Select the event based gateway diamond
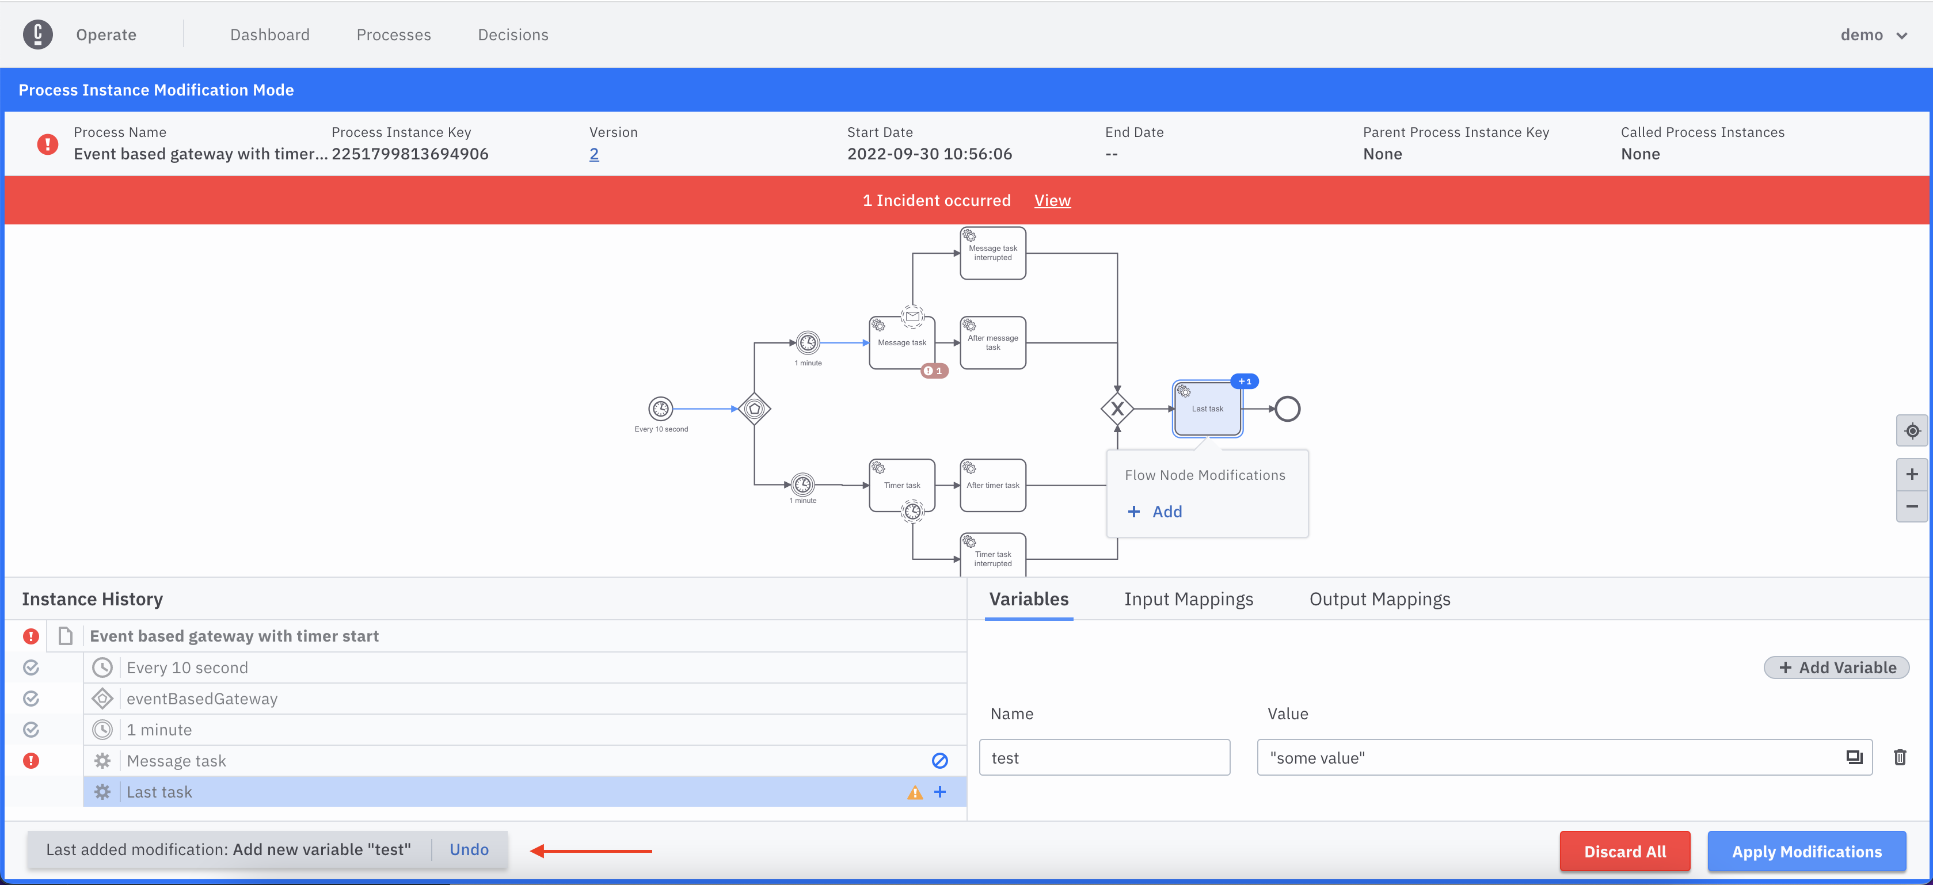Viewport: 1933px width, 885px height. point(754,409)
